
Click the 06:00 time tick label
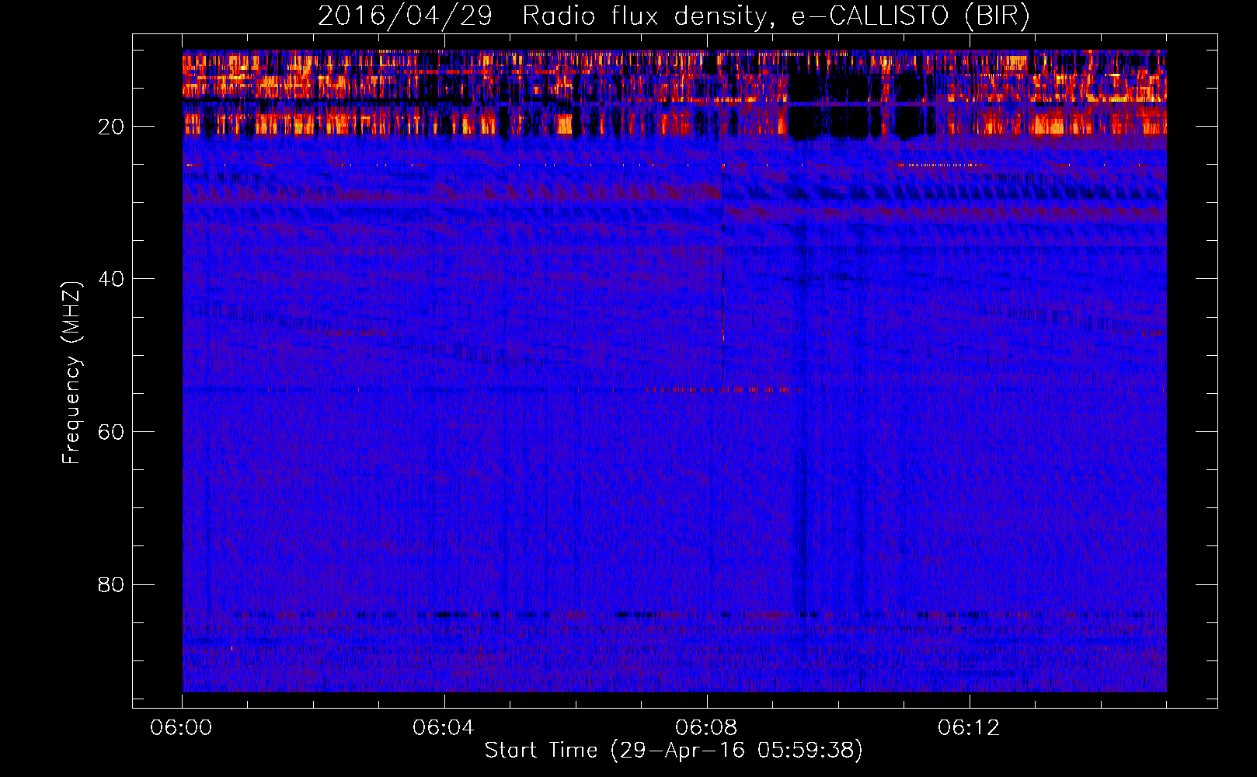click(182, 728)
